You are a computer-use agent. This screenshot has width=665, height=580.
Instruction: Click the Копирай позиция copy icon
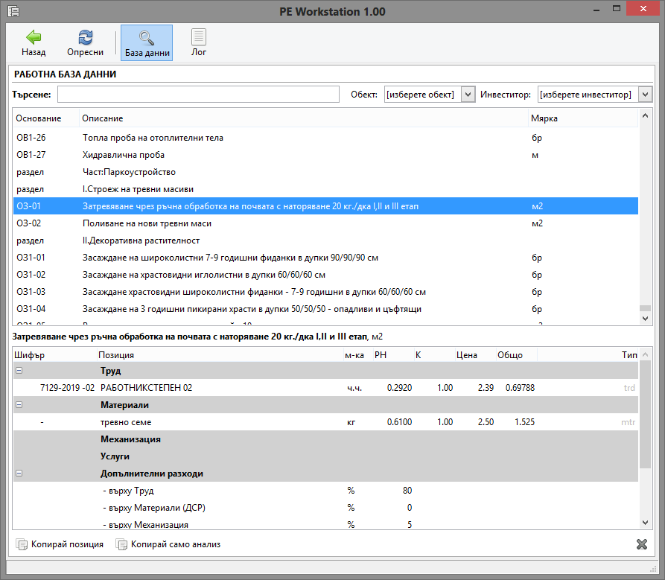(22, 544)
